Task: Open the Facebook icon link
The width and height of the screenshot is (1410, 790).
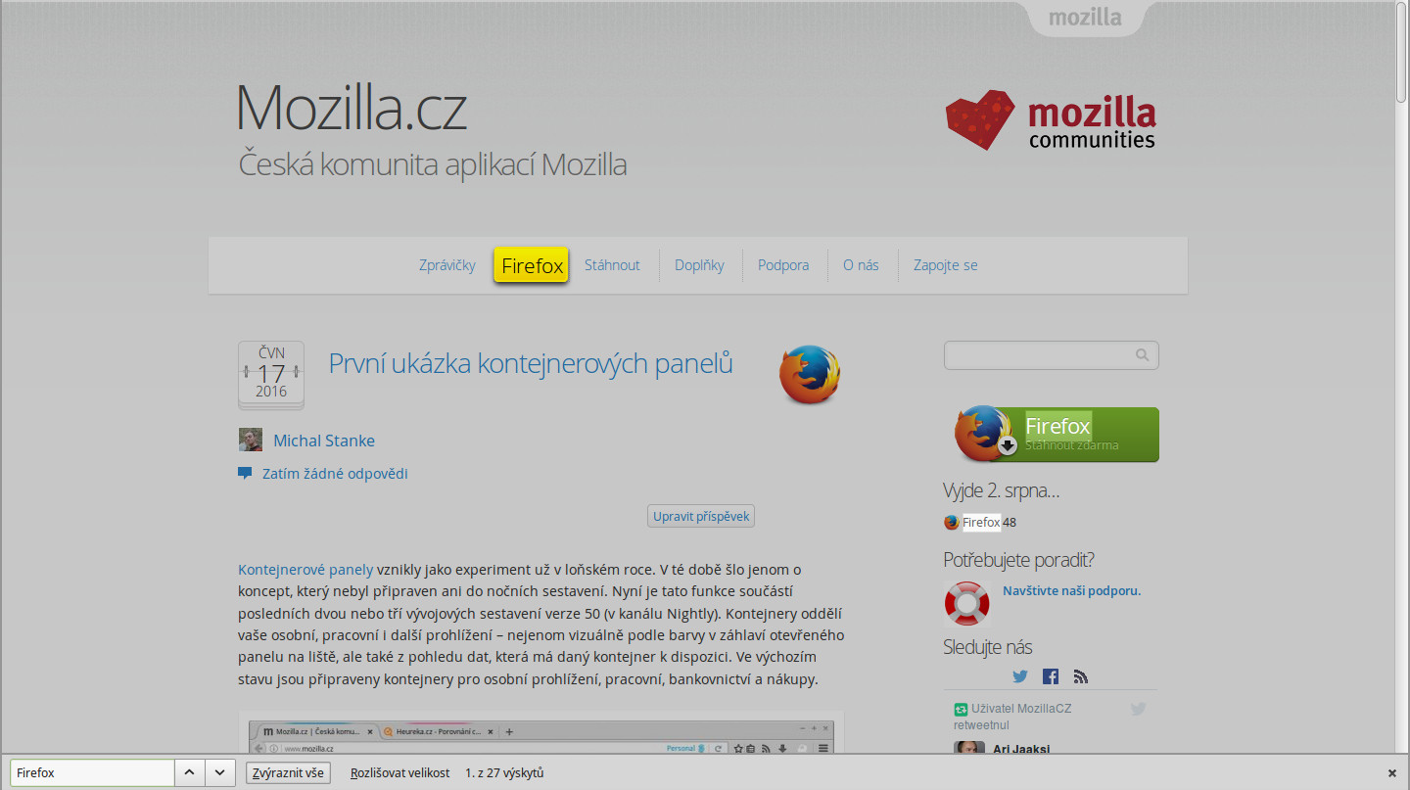Action: tap(1051, 676)
